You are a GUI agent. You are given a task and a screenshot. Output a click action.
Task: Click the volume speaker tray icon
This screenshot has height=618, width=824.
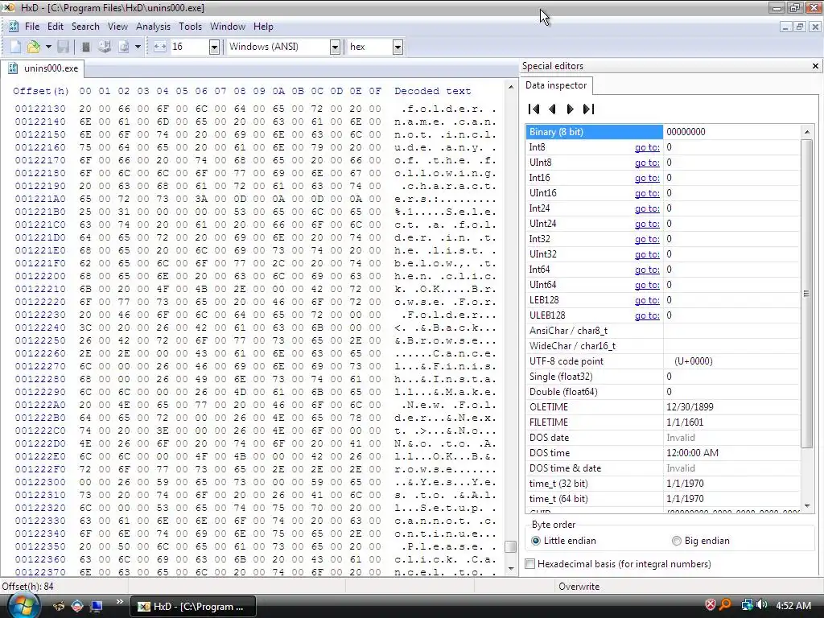pyautogui.click(x=762, y=605)
